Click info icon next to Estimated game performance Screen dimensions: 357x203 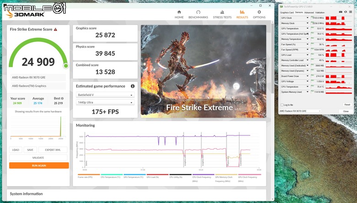(x=133, y=86)
